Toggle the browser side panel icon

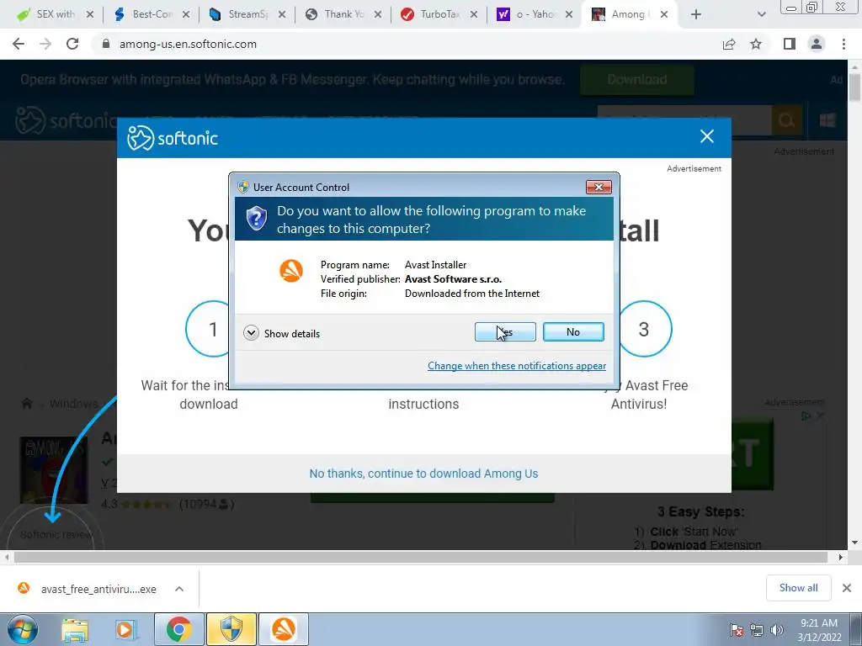[x=790, y=44]
